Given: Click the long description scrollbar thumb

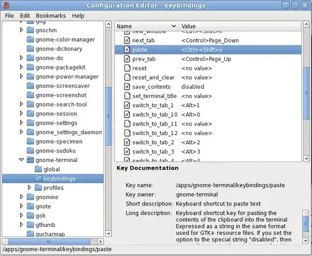Looking at the screenshot, I should coord(306,224).
